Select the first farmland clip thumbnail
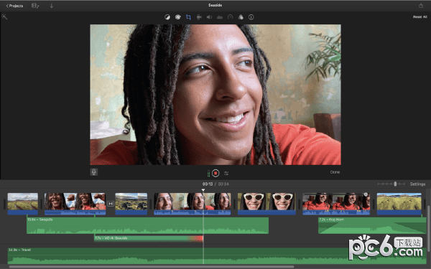The width and height of the screenshot is (431, 269). pos(23,204)
